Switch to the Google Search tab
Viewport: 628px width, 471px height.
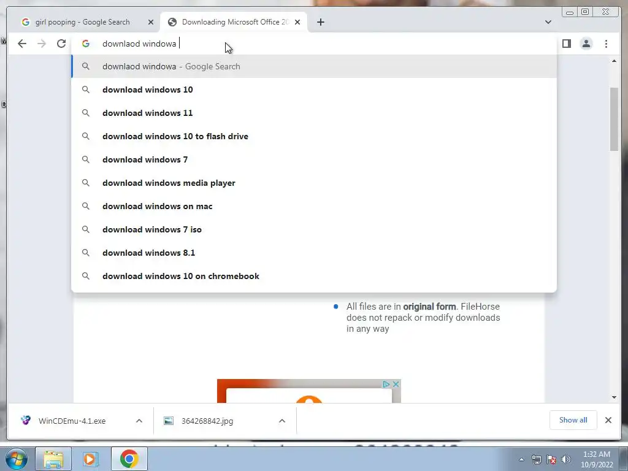tap(82, 22)
